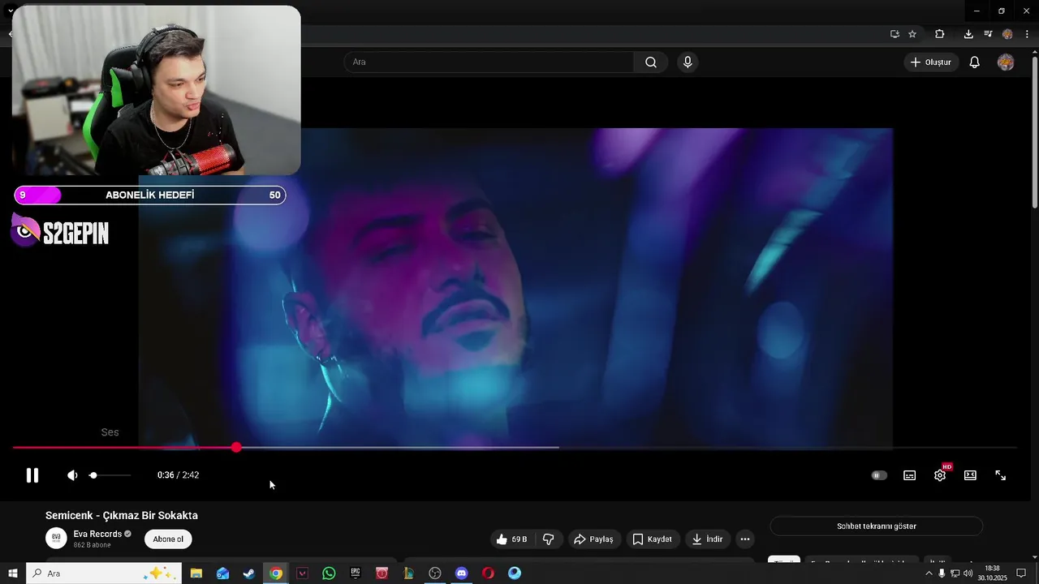
Task: Open more actions three-dot button
Action: (745, 539)
